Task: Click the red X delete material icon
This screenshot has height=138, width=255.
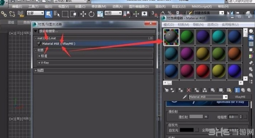Action: (189, 90)
